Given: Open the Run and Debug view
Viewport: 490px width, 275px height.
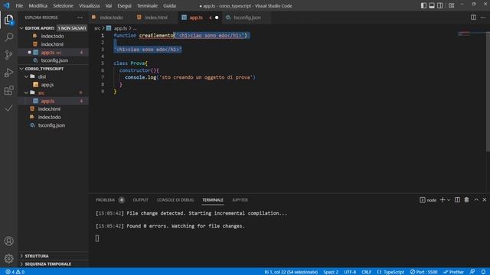Looking at the screenshot, I should [x=8, y=73].
